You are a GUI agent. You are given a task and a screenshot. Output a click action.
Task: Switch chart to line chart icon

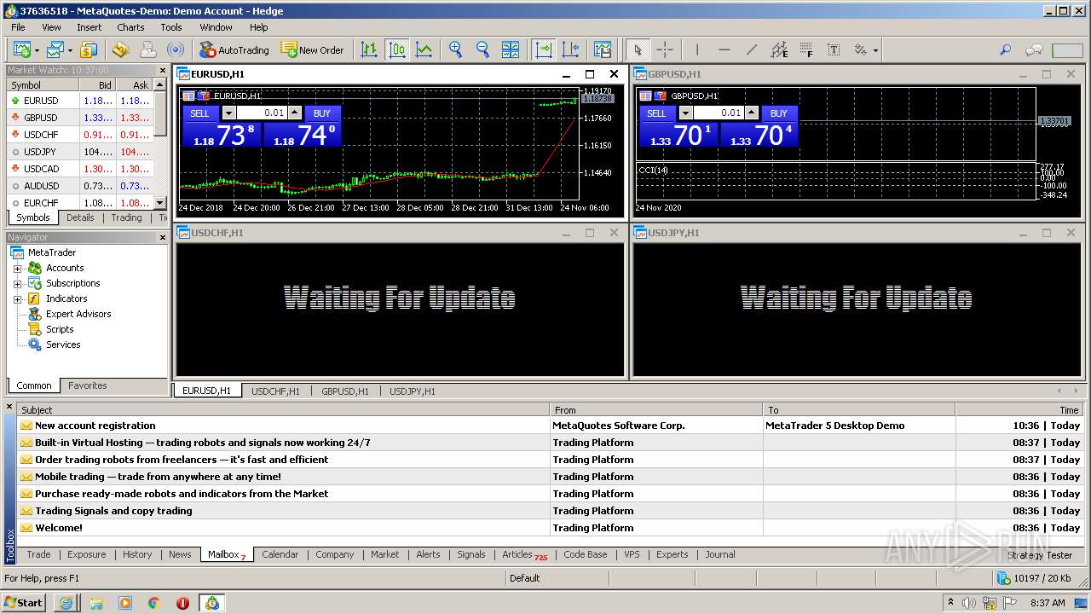tap(424, 49)
